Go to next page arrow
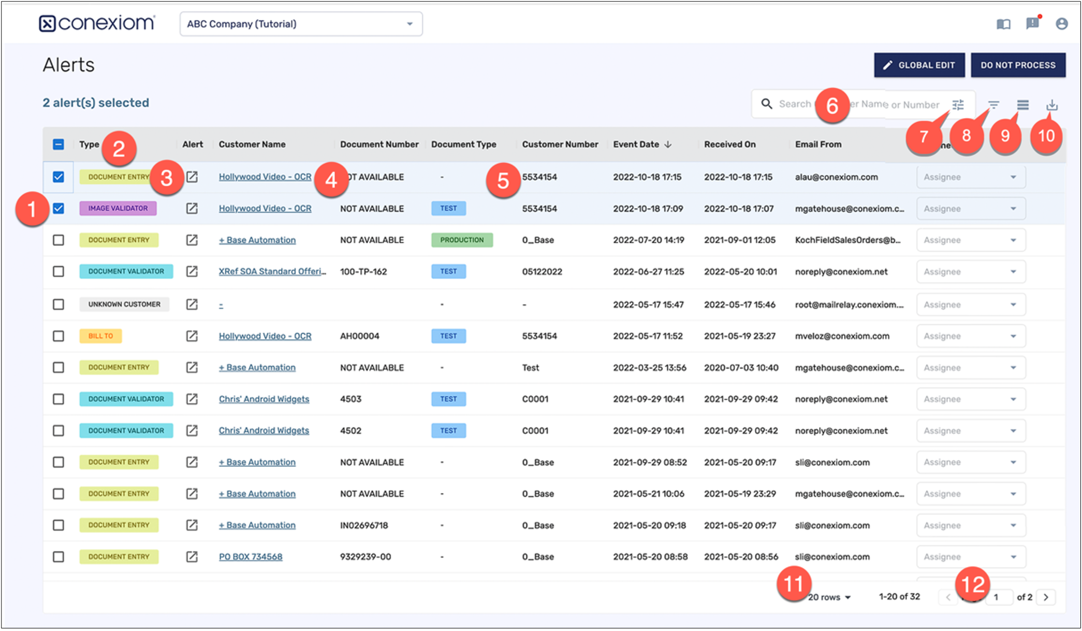Image resolution: width=1082 pixels, height=631 pixels. click(x=1046, y=597)
